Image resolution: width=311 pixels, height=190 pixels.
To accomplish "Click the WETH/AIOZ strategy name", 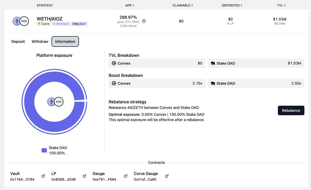I will click(x=50, y=19).
